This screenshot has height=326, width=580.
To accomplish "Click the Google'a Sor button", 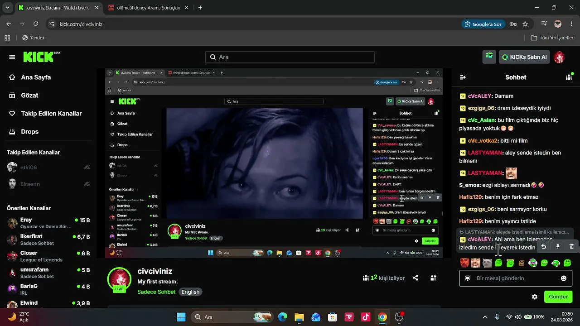I will point(483,24).
